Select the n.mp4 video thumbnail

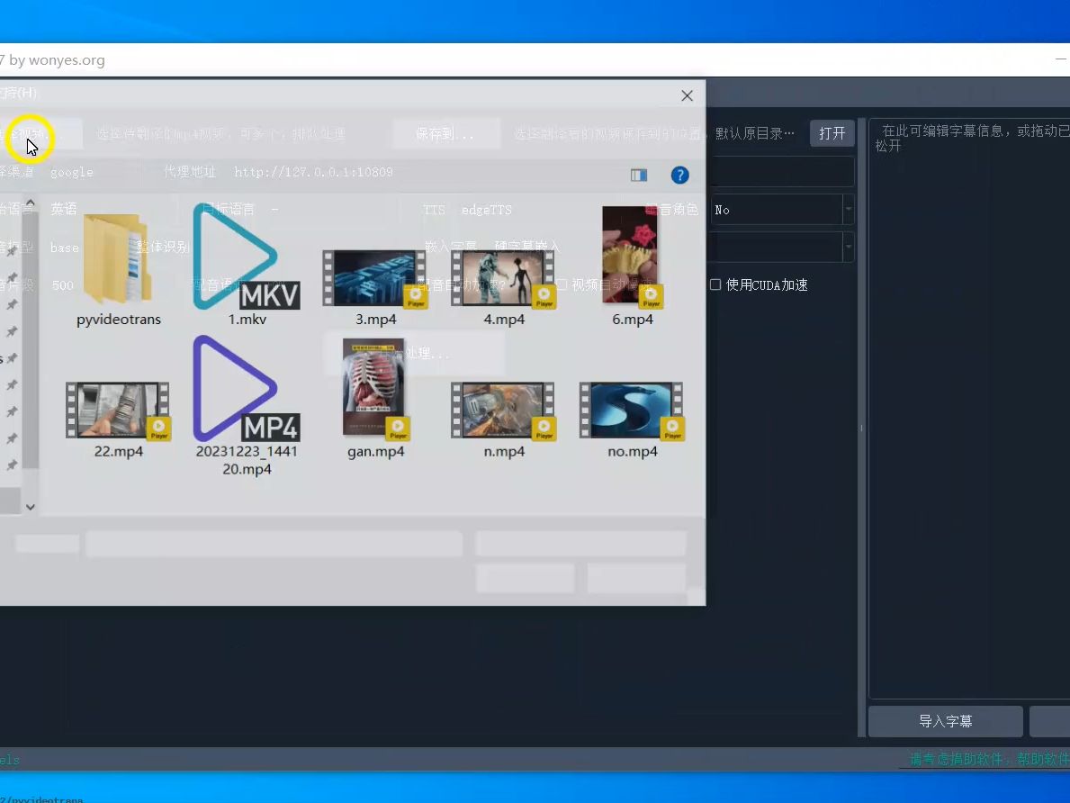coord(504,410)
